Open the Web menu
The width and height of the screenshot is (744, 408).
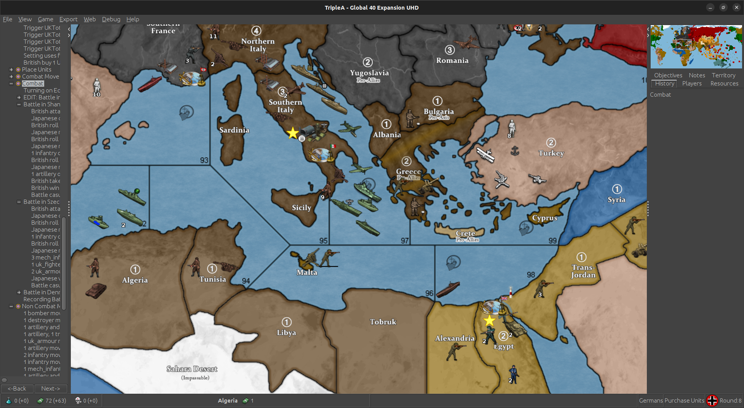tap(89, 19)
